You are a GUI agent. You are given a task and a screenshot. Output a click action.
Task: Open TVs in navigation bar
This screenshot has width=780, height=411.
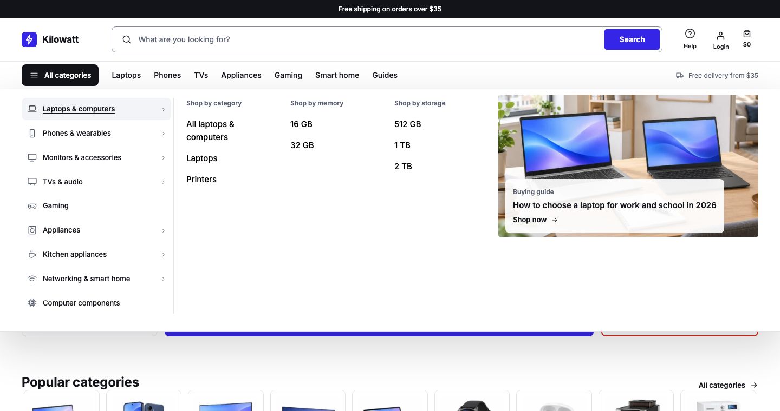(x=201, y=75)
